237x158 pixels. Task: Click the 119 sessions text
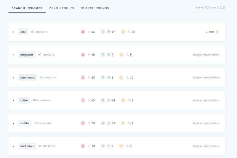(41, 100)
